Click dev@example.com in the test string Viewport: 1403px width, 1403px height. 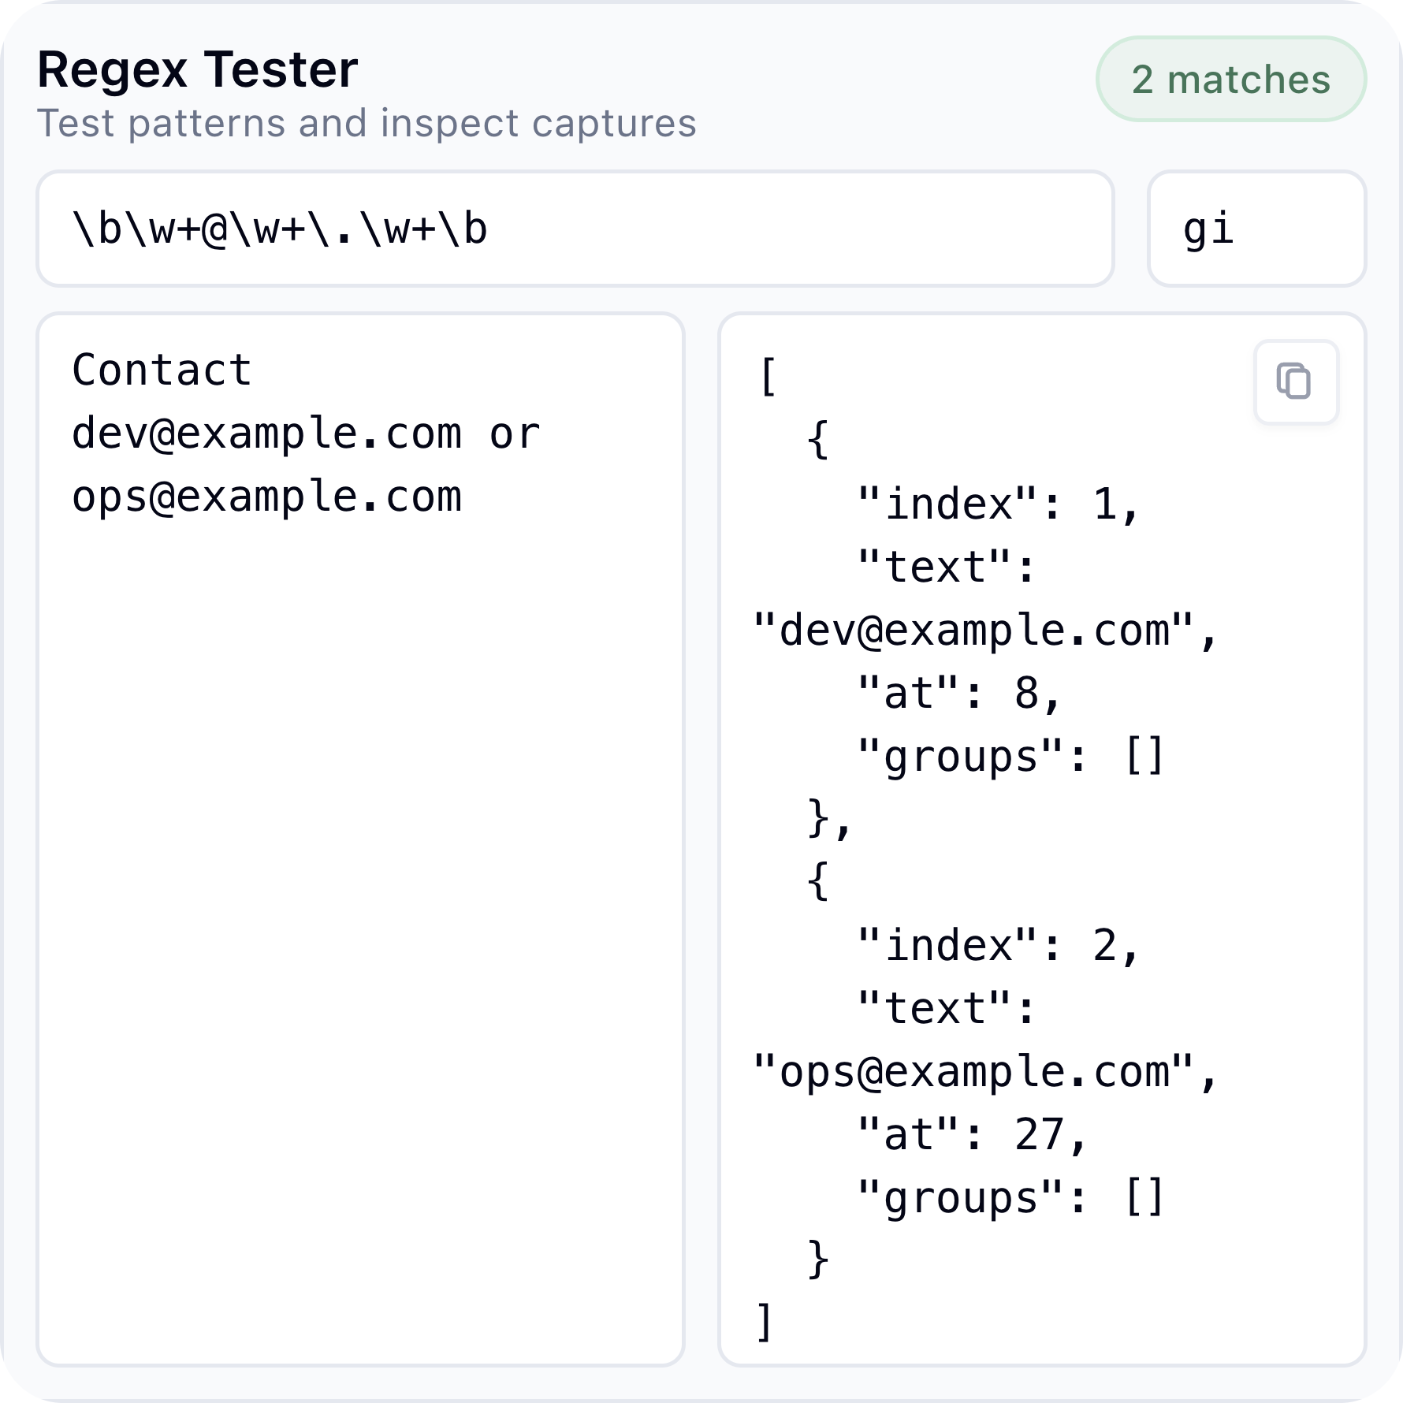pos(266,434)
